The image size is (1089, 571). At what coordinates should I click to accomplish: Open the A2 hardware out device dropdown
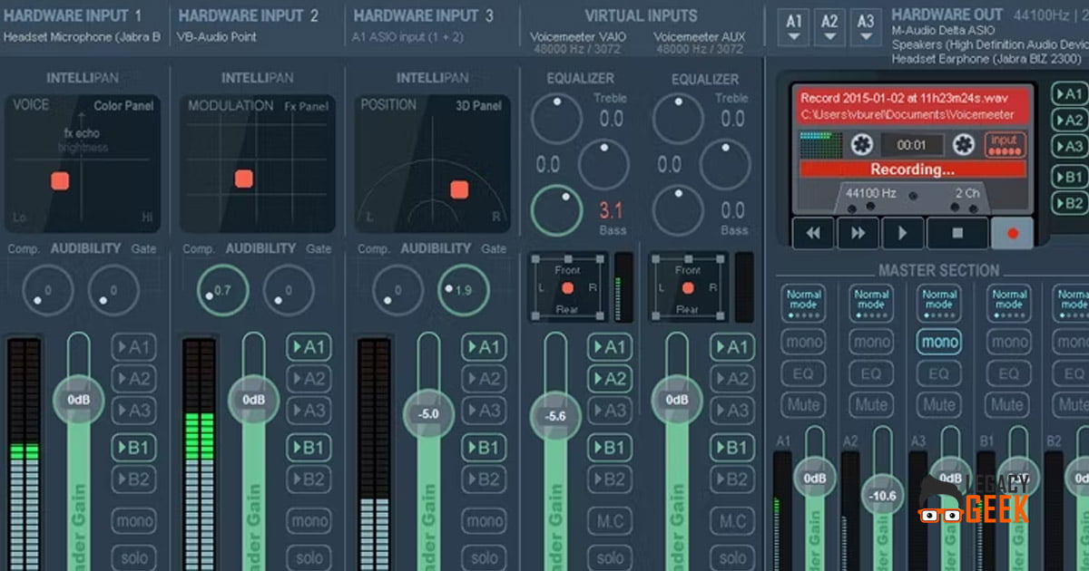[830, 26]
